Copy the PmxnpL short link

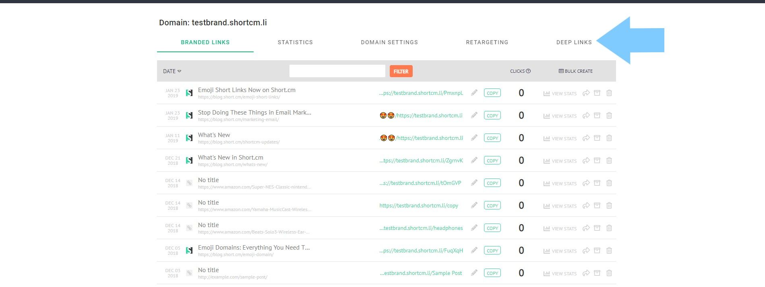coord(492,93)
